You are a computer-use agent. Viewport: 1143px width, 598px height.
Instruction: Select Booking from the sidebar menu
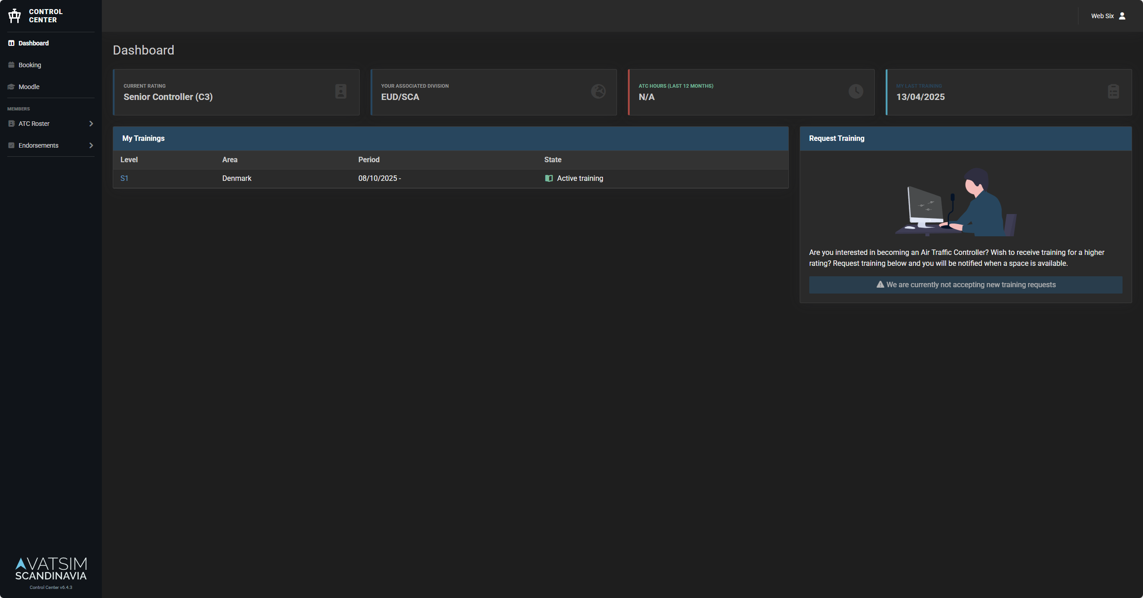pyautogui.click(x=30, y=65)
